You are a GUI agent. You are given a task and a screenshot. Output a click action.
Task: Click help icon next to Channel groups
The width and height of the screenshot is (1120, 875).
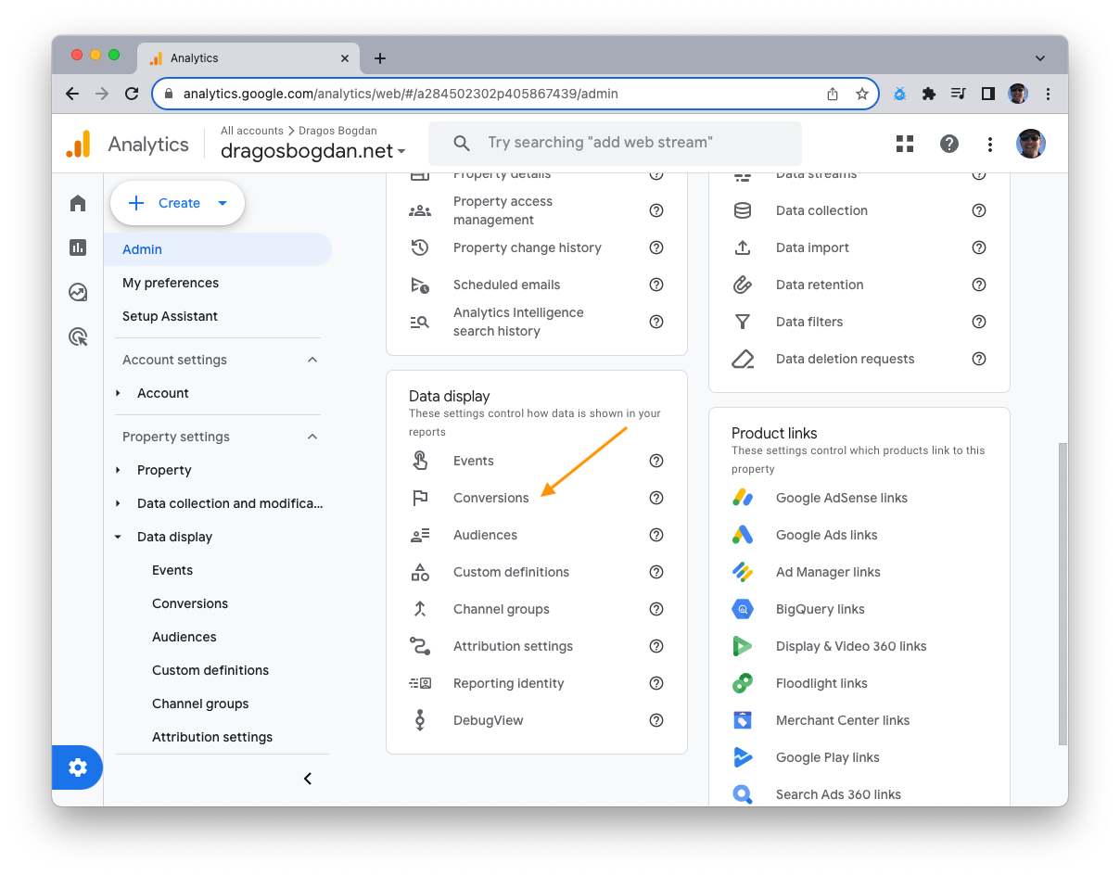[656, 609]
